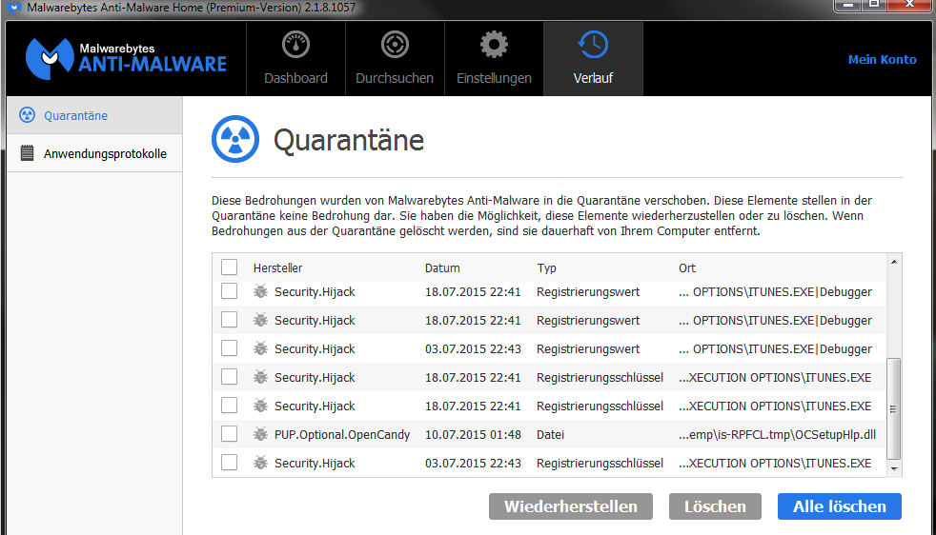Select Quarantäne in the sidebar
Screen dimensions: 936x535
pos(94,115)
